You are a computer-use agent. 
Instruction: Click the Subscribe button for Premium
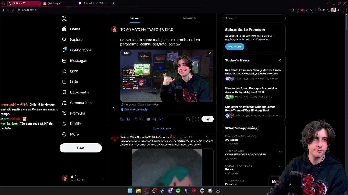235,47
